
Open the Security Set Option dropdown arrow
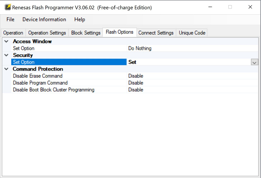click(x=254, y=62)
